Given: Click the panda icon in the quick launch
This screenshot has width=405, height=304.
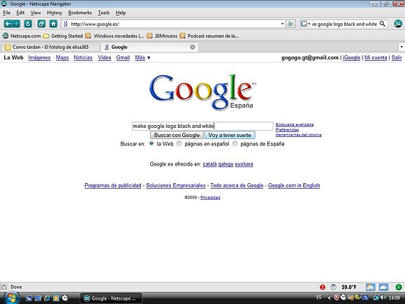Looking at the screenshot, I should click(x=65, y=298).
